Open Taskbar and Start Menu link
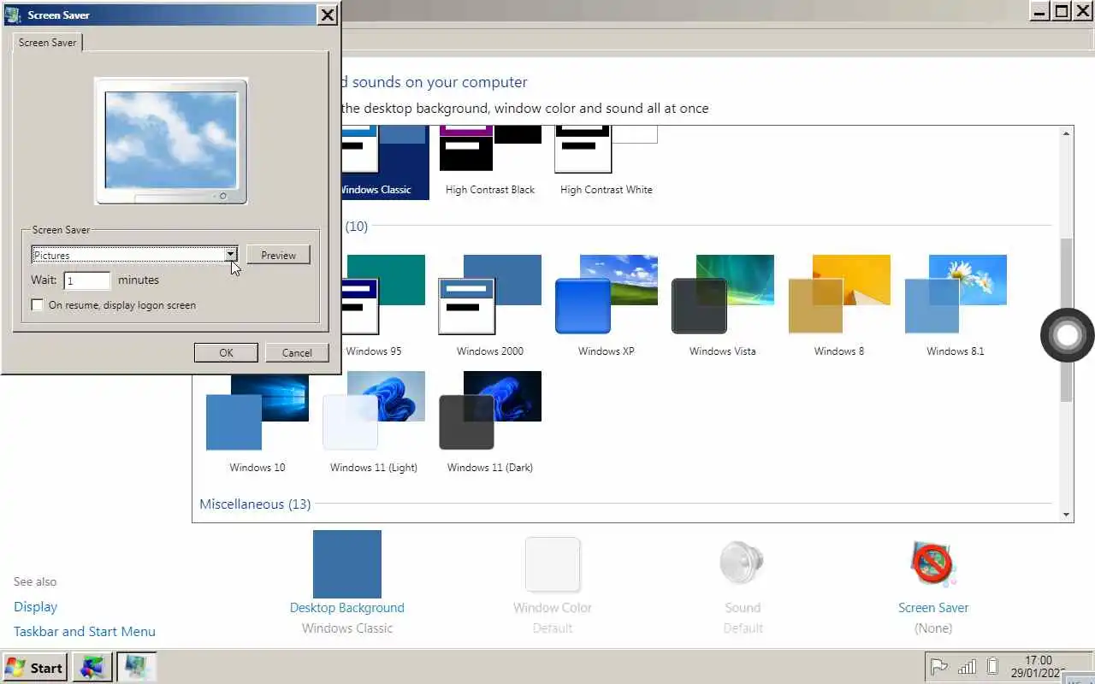 [x=85, y=631]
